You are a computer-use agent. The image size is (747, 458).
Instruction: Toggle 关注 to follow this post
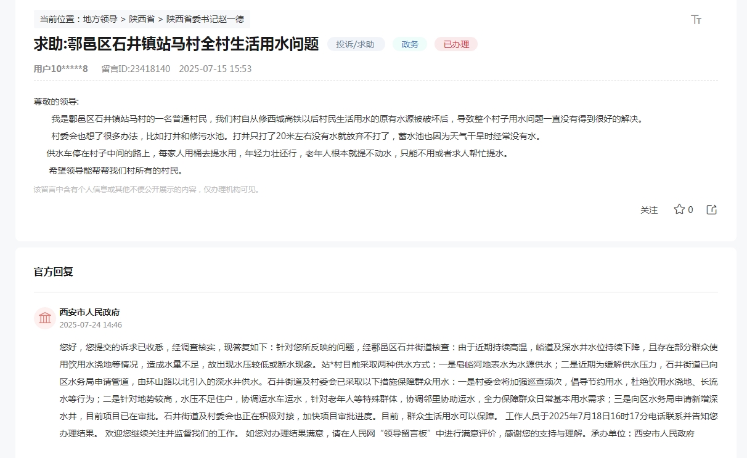[648, 210]
